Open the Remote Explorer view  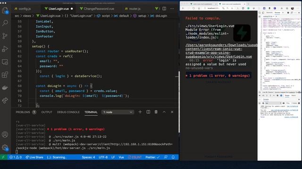point(5,62)
